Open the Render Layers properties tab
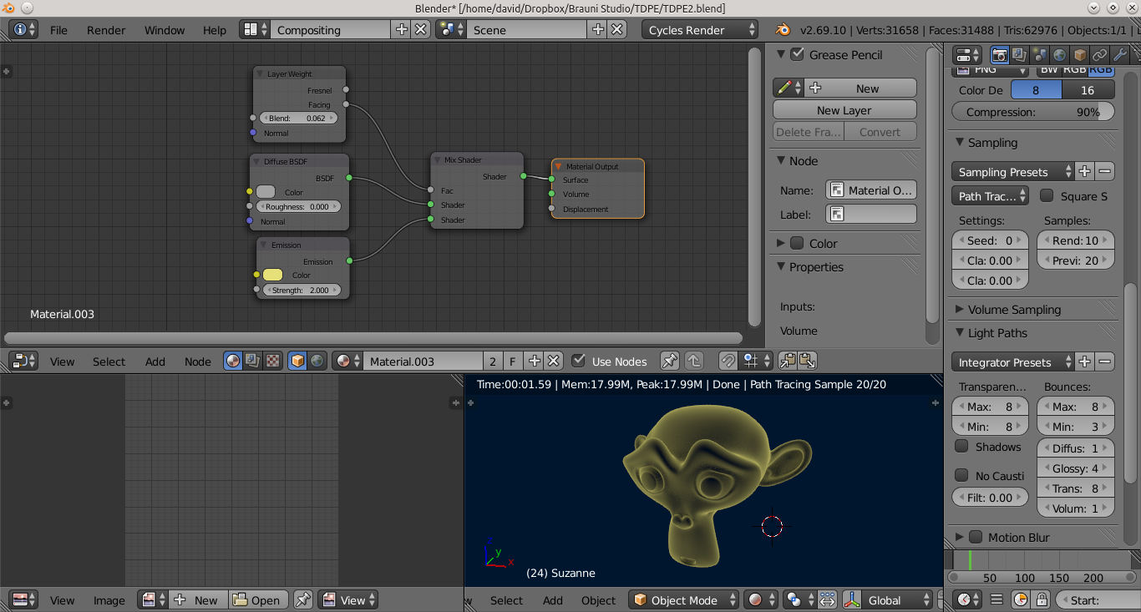The height and width of the screenshot is (612, 1141). pos(1019,55)
